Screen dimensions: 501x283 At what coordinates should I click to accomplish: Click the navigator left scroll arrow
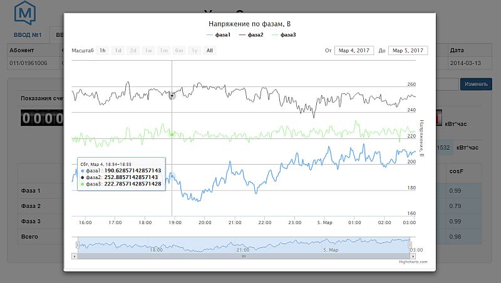(x=75, y=256)
